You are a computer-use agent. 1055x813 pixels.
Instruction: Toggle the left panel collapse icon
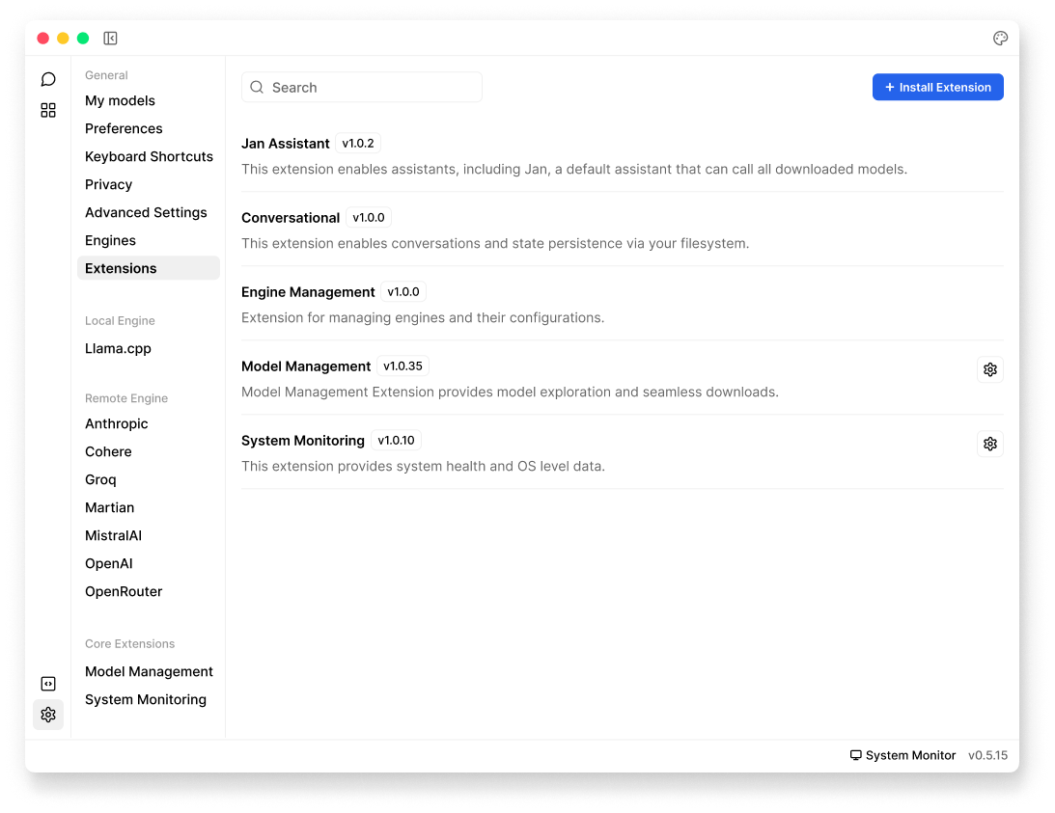click(x=110, y=39)
